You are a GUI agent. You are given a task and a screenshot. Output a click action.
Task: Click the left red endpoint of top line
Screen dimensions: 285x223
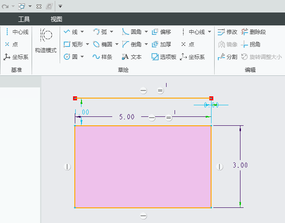click(75, 98)
